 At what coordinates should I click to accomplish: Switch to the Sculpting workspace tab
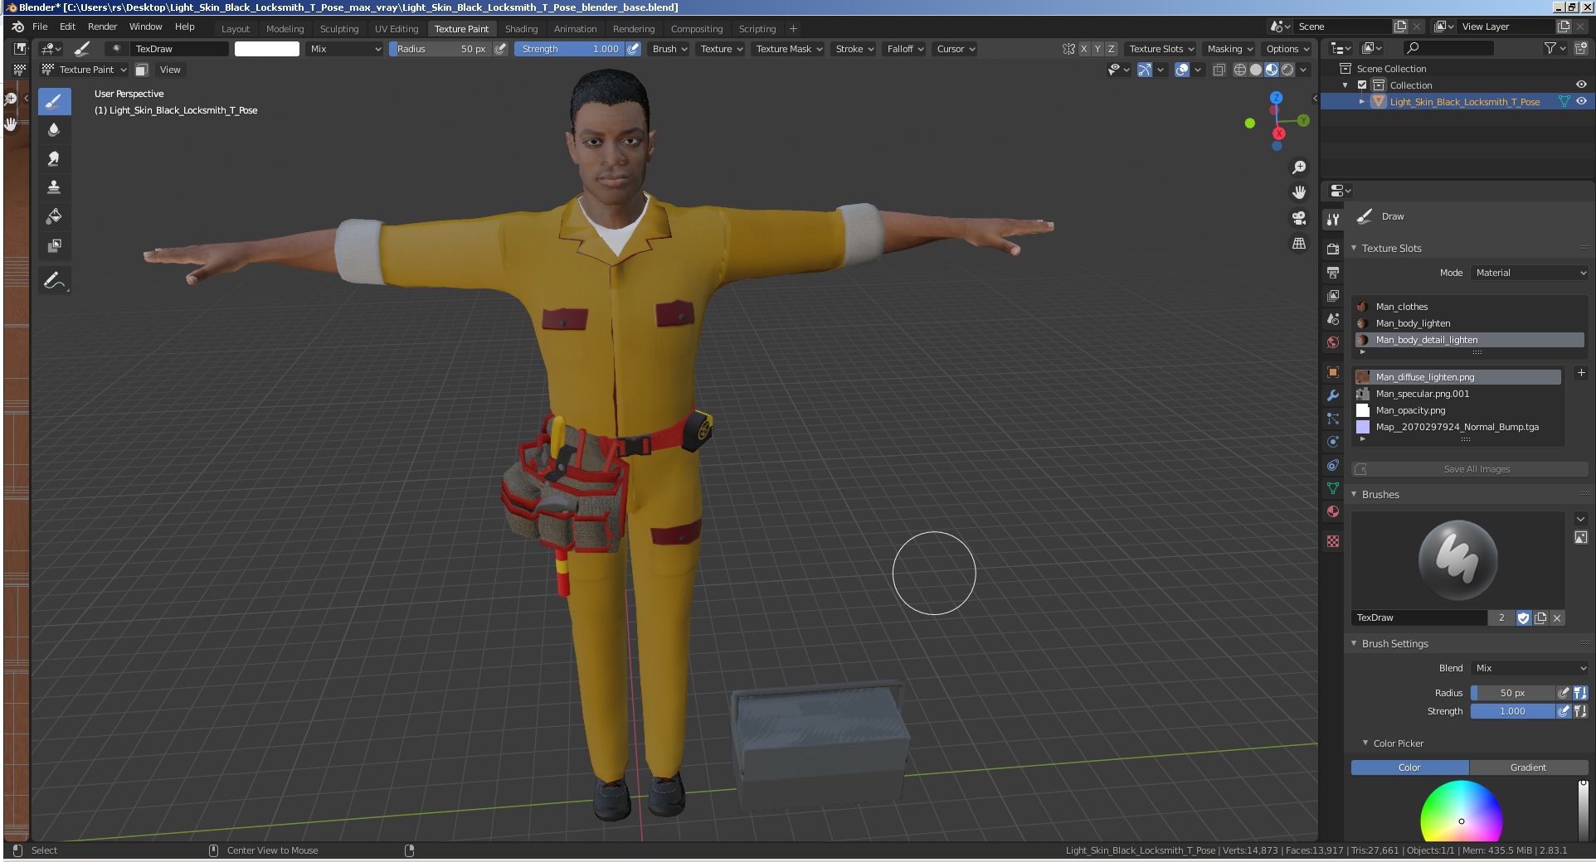click(339, 29)
